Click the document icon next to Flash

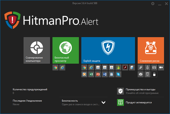(132, 68)
